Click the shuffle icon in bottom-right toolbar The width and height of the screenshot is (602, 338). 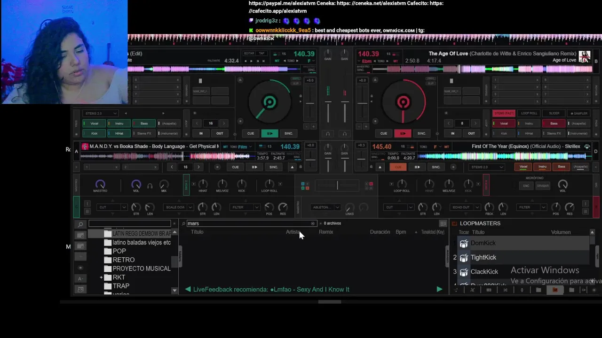pyautogui.click(x=505, y=290)
